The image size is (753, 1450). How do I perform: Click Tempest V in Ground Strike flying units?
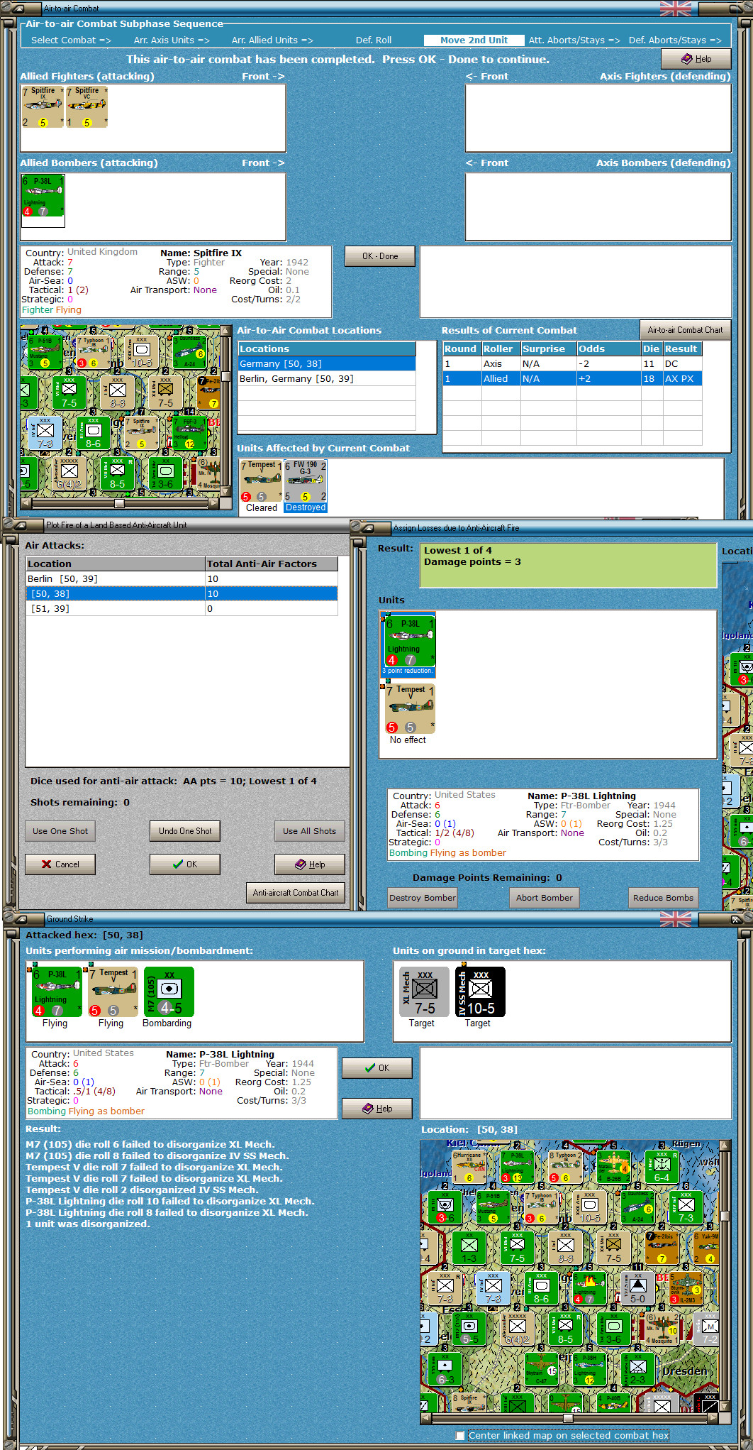tap(113, 992)
